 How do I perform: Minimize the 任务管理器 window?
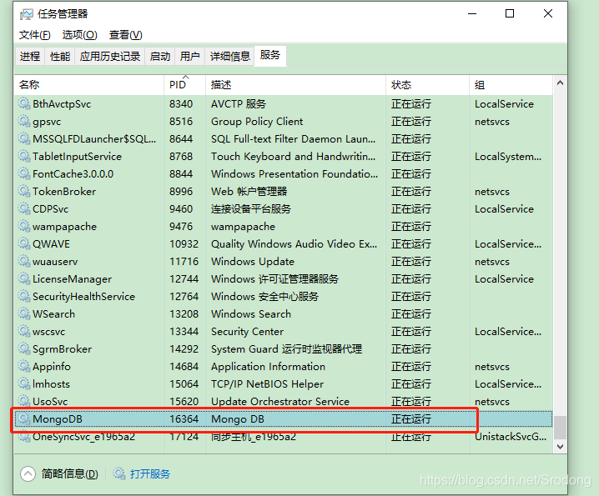click(472, 13)
